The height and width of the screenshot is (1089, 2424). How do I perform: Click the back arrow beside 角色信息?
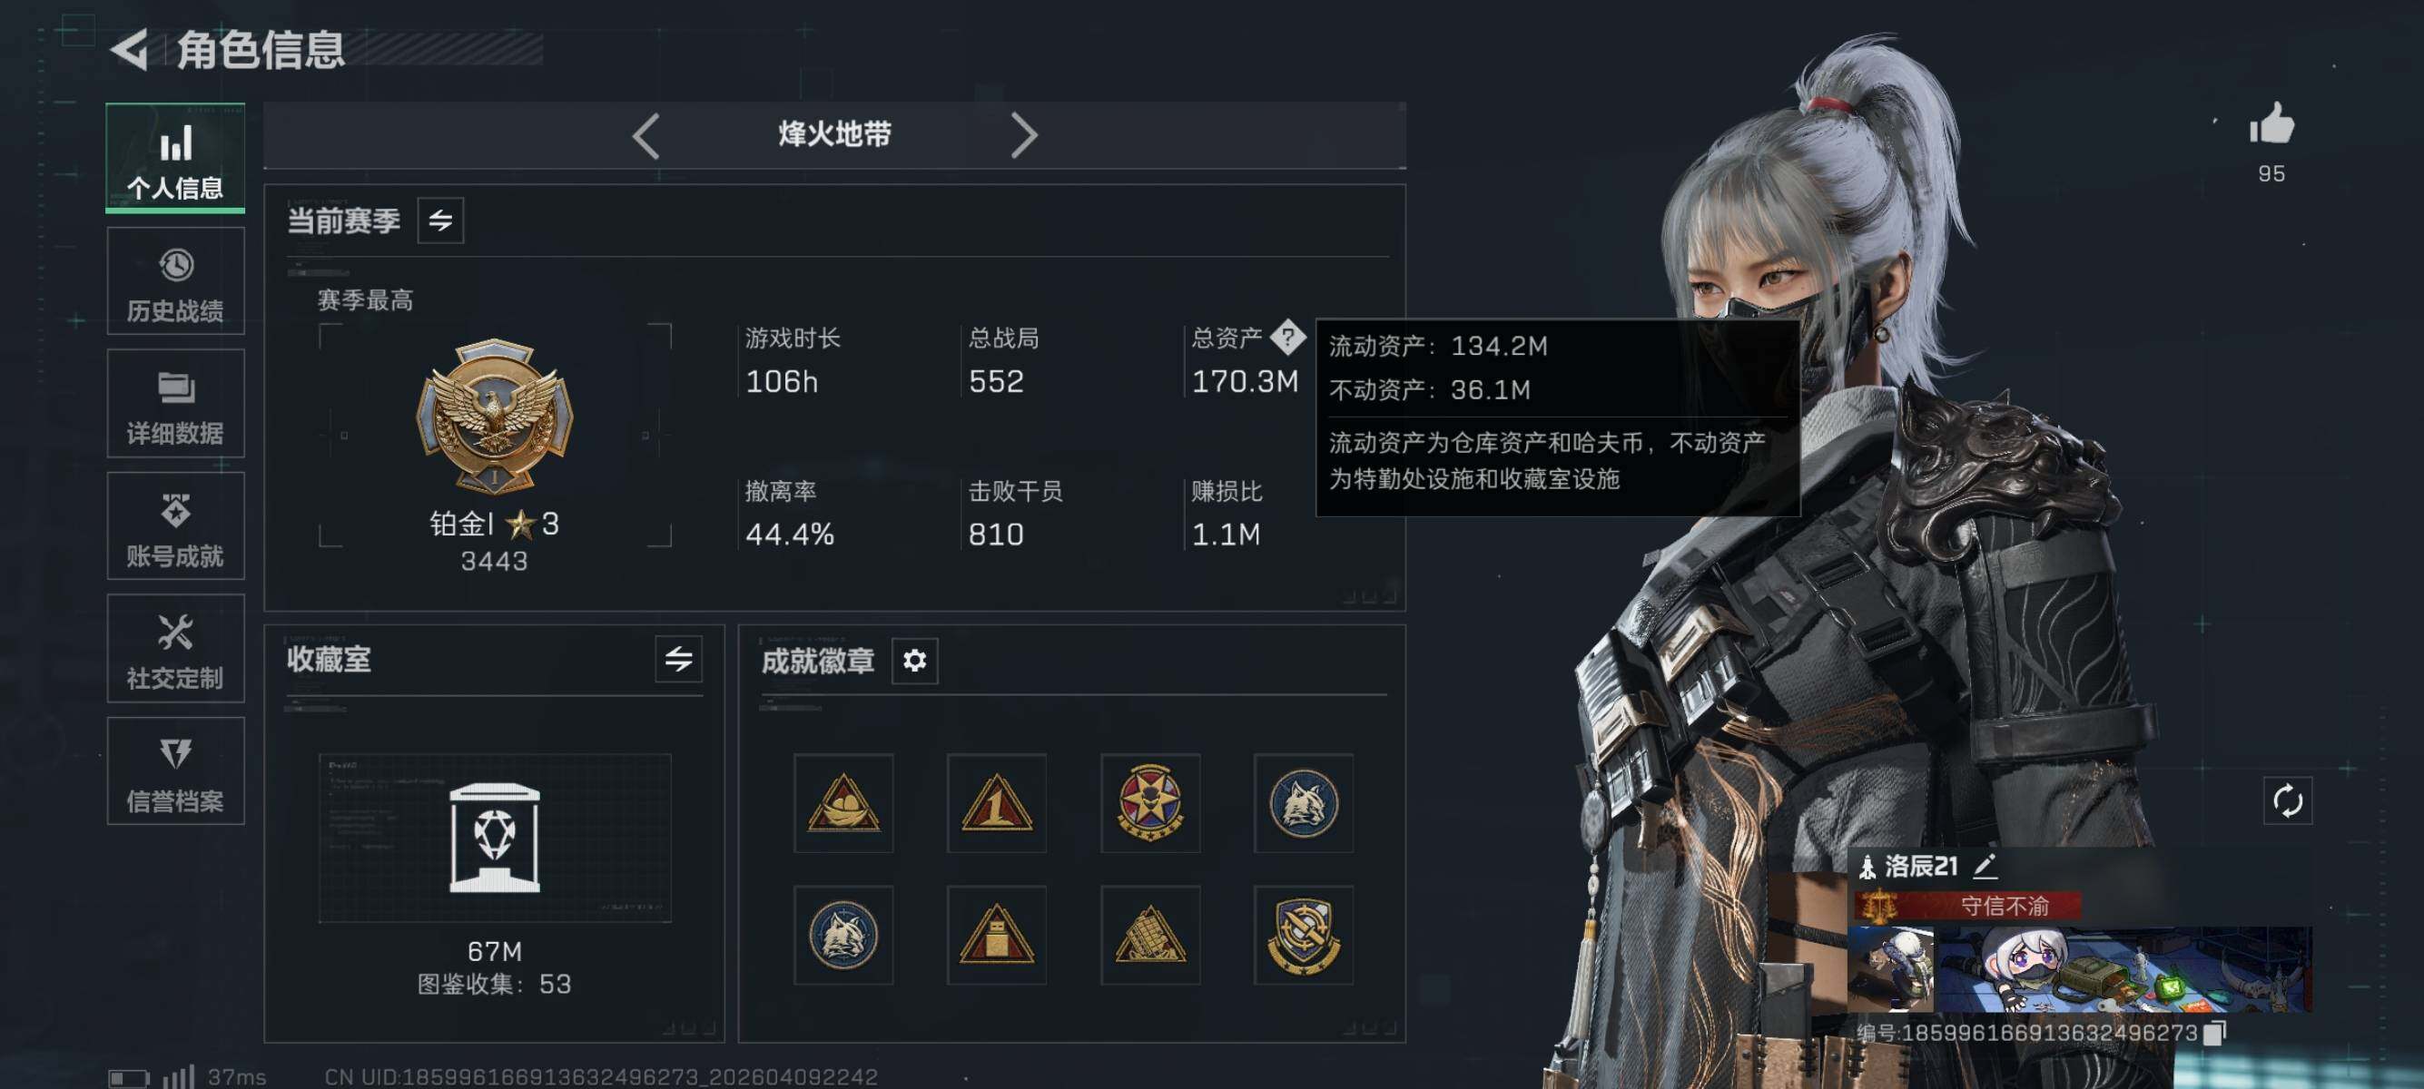pos(130,49)
